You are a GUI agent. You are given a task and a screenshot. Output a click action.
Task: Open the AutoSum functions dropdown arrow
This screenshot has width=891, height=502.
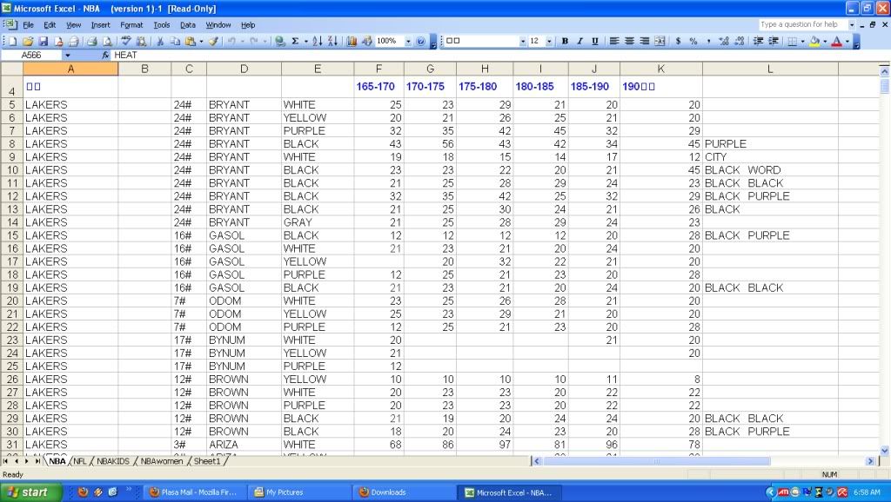coord(305,41)
